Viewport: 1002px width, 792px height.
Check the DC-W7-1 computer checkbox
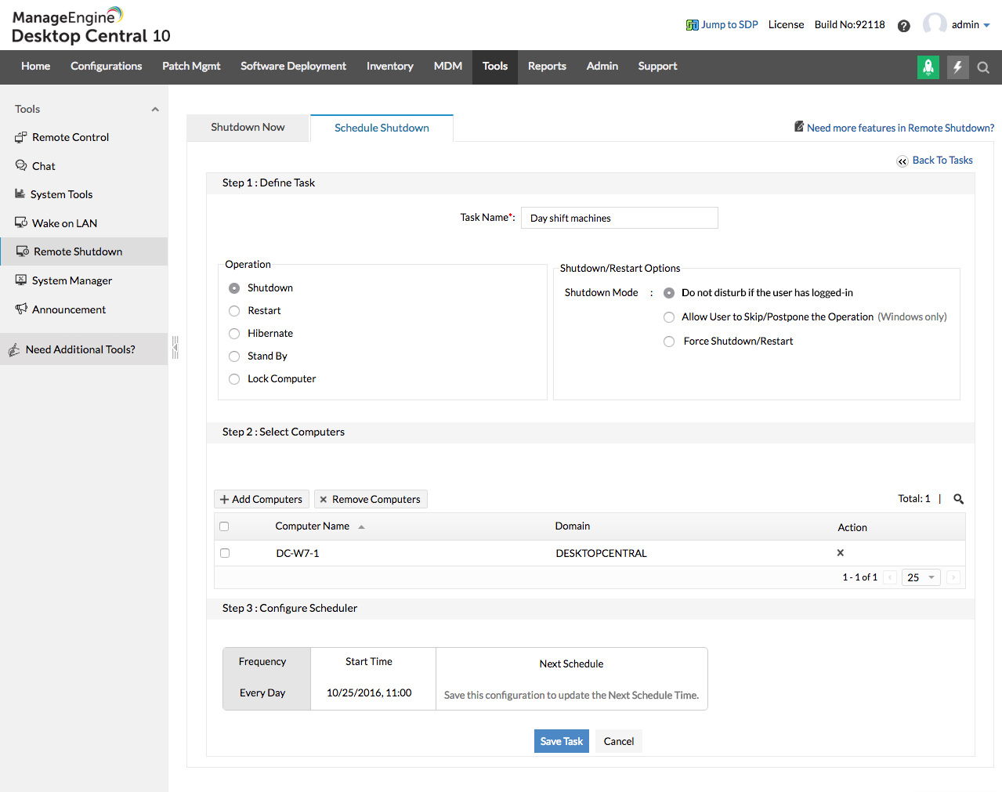[x=225, y=552]
